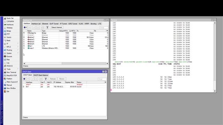This screenshot has height=125, width=223.
Task: Select the stopped ether1 DHCP client row
Action: point(64,84)
